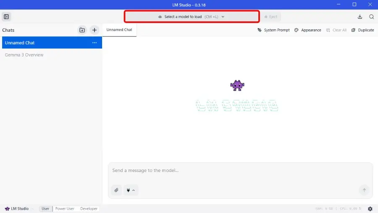Click the Eject model button
378x213 pixels.
pos(271,17)
